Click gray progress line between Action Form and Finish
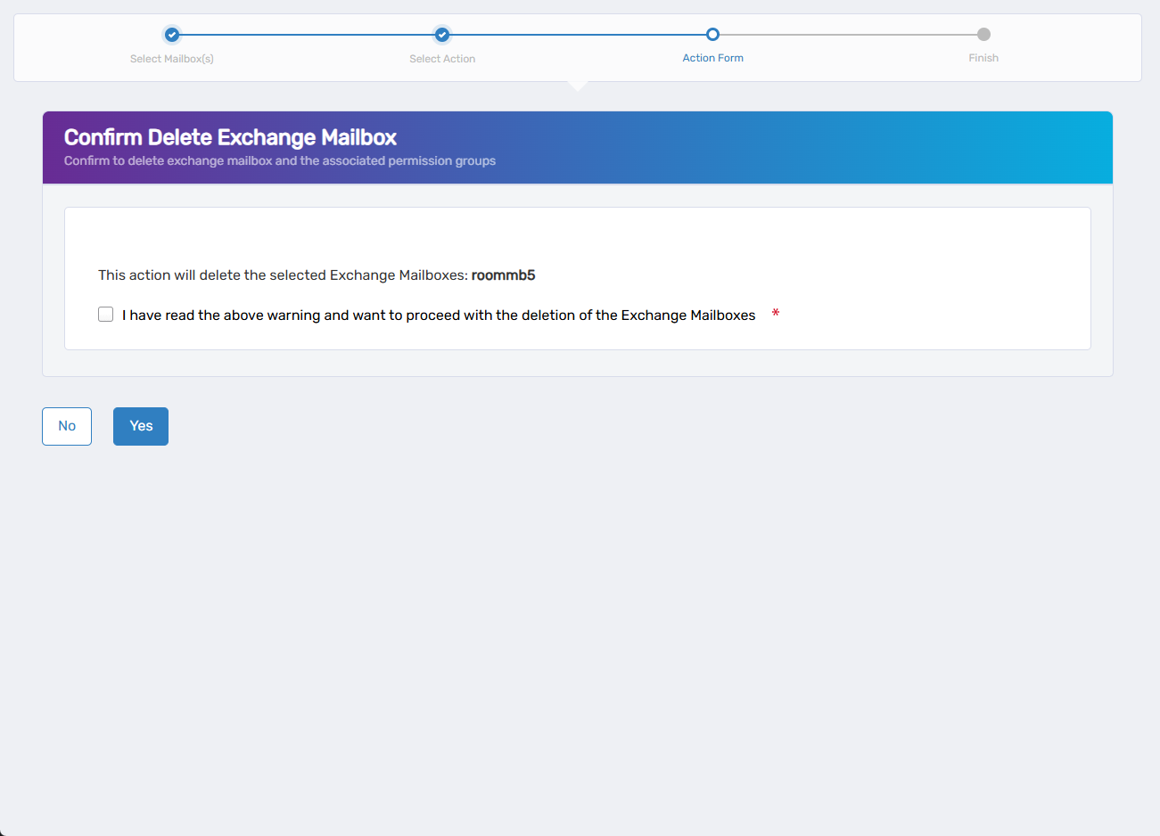Viewport: 1160px width, 836px height. [847, 35]
